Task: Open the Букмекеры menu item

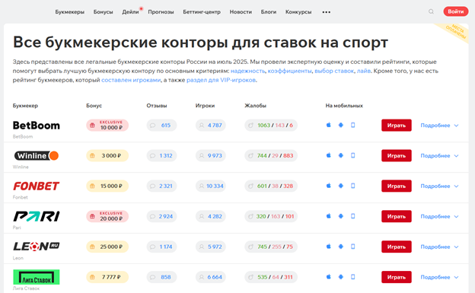Action: [70, 12]
